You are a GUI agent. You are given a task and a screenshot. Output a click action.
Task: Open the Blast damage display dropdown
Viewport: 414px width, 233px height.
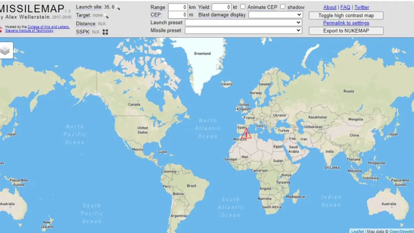pyautogui.click(x=276, y=15)
